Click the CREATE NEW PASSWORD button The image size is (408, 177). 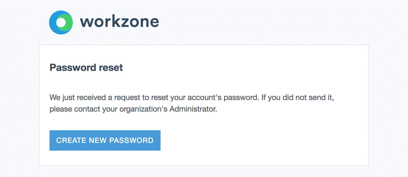[x=105, y=140]
